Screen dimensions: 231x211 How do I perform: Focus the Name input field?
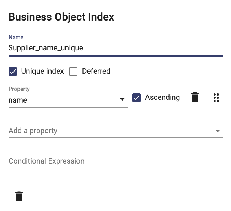pyautogui.click(x=116, y=48)
